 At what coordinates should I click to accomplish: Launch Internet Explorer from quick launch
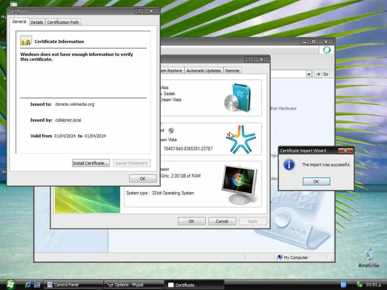point(28,285)
